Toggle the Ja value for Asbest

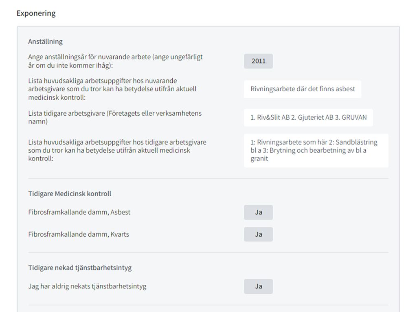pyautogui.click(x=258, y=212)
